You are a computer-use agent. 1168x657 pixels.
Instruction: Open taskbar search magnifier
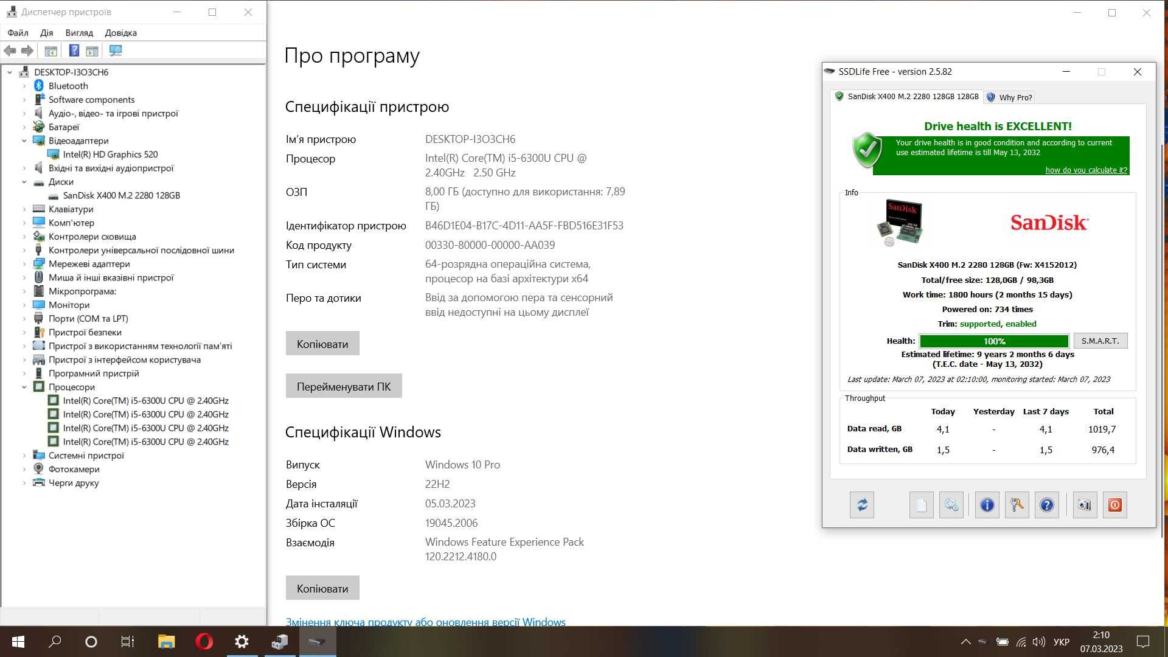pos(55,642)
